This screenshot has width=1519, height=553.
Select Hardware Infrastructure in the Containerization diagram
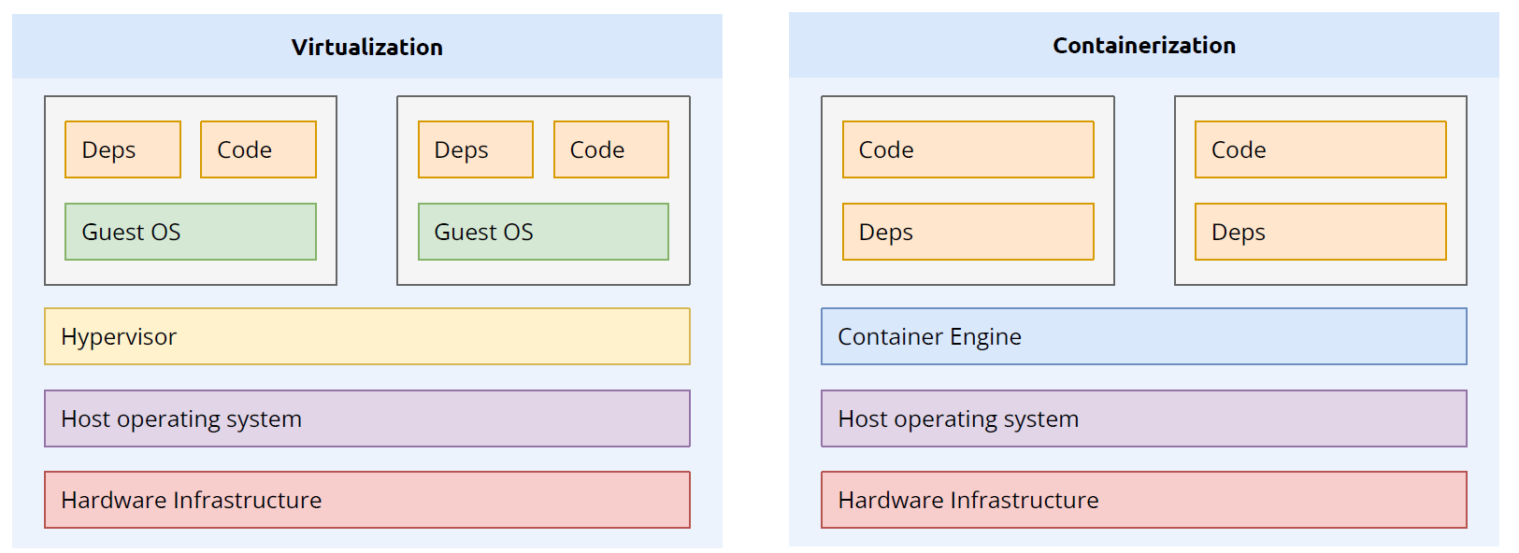tap(1143, 500)
